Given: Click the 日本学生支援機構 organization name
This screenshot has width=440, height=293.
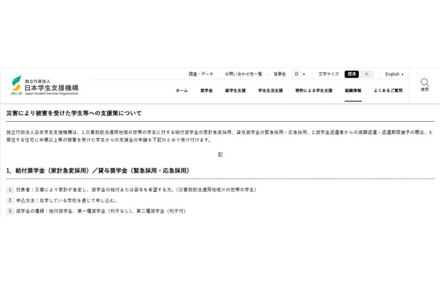Looking at the screenshot, I should [x=52, y=88].
